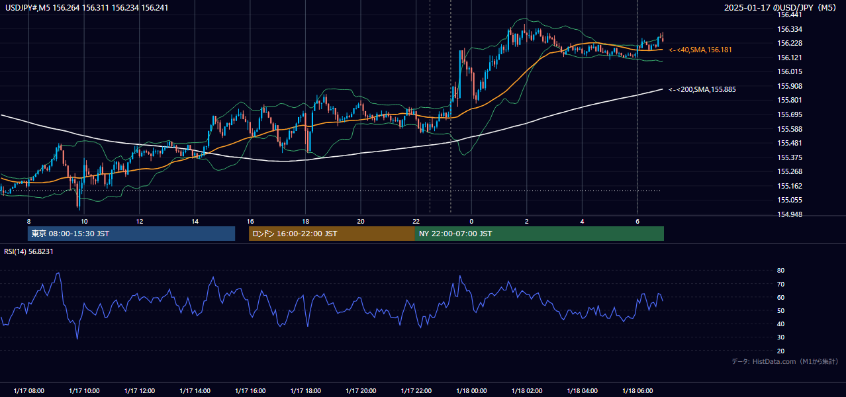
Task: Click the 1/17 14:00 bottom time label
Action: [195, 391]
